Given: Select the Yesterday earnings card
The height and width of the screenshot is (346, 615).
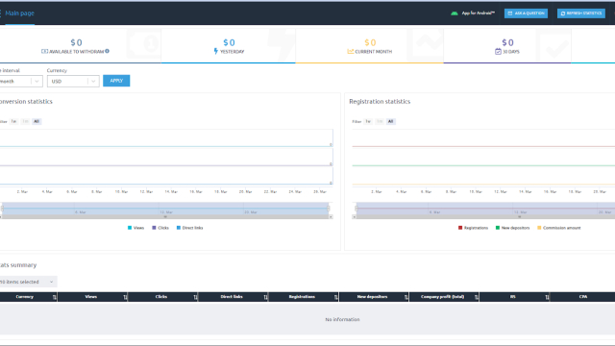Looking at the screenshot, I should coord(229,45).
